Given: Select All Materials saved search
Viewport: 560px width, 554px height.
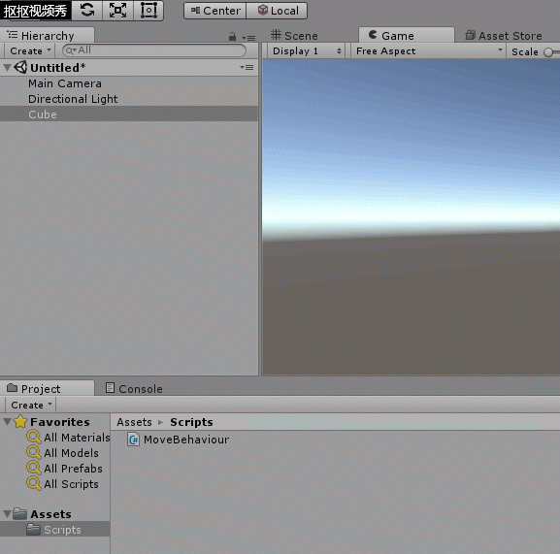Looking at the screenshot, I should click(x=68, y=438).
